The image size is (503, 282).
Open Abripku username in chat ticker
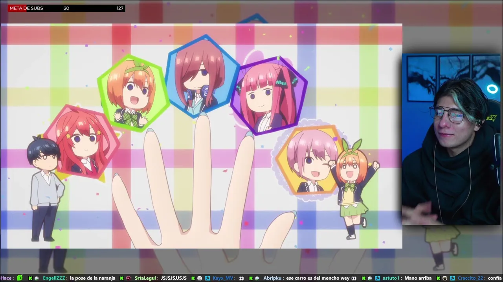click(273, 278)
